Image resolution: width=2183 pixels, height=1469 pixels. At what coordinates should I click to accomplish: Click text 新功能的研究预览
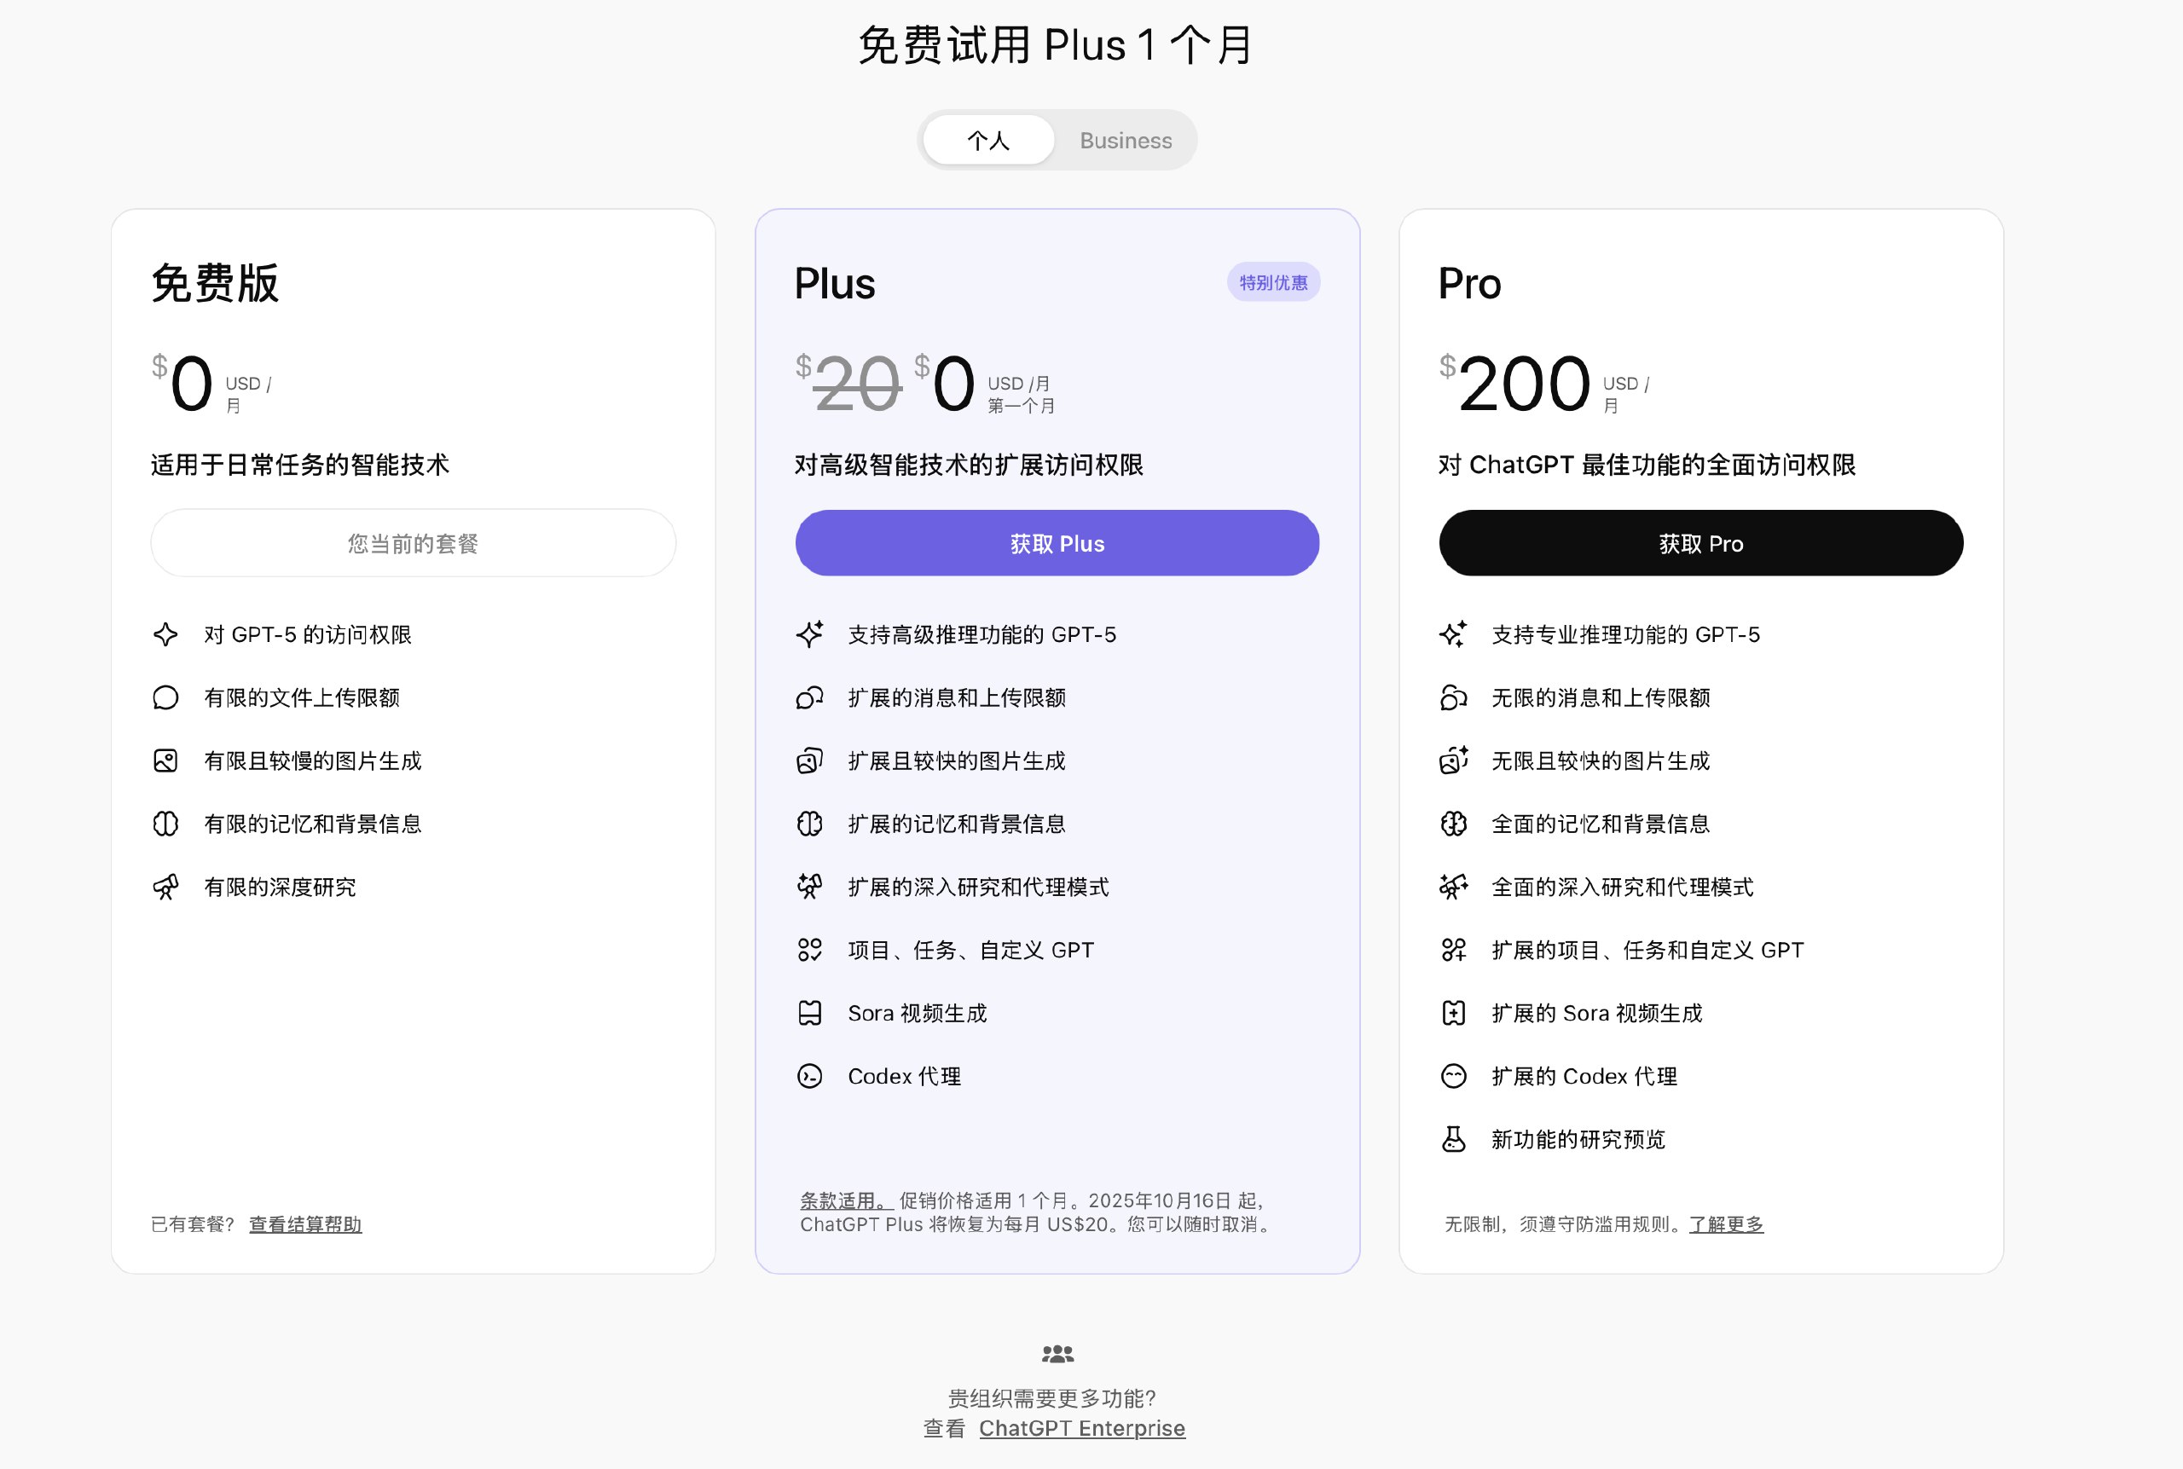[1578, 1139]
